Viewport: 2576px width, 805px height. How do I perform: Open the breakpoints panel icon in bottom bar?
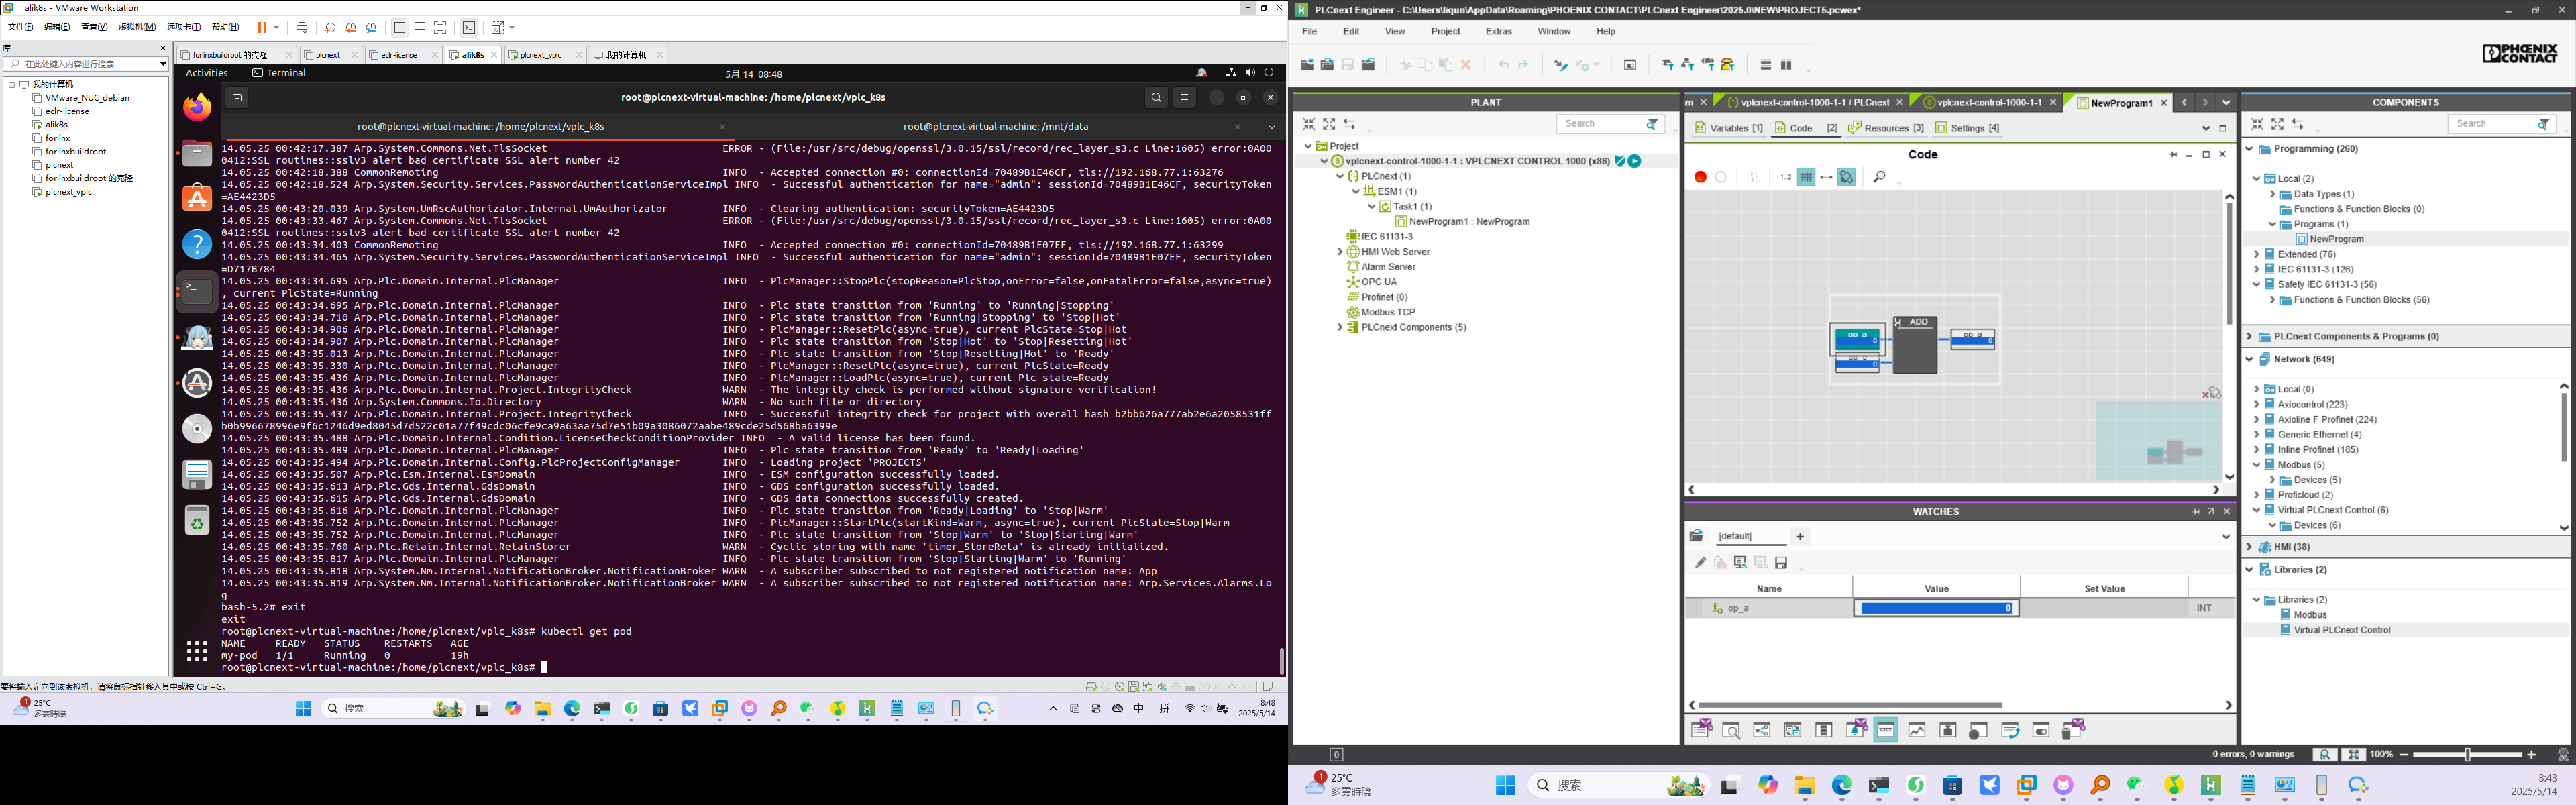[1978, 731]
